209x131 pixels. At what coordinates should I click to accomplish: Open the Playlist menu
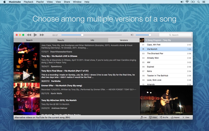[40, 2]
